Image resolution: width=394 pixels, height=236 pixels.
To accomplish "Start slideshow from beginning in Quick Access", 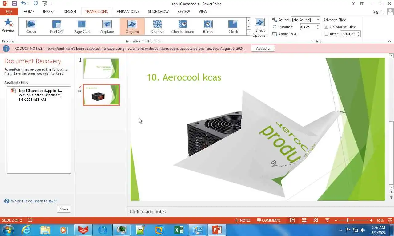I will [x=45, y=4].
